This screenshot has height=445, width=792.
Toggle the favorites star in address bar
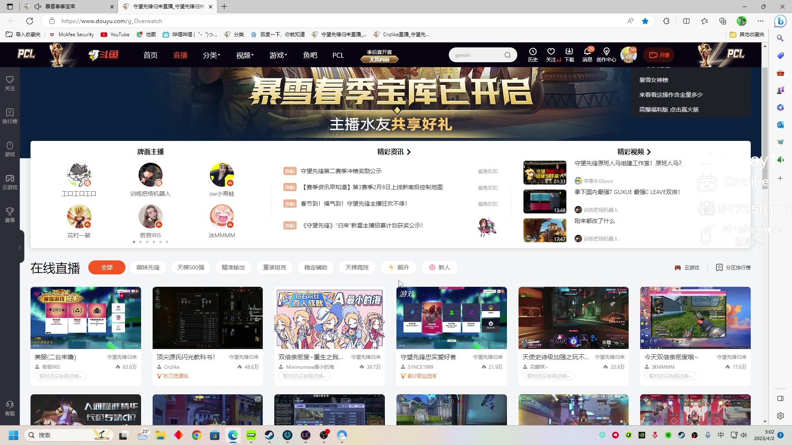tap(646, 21)
